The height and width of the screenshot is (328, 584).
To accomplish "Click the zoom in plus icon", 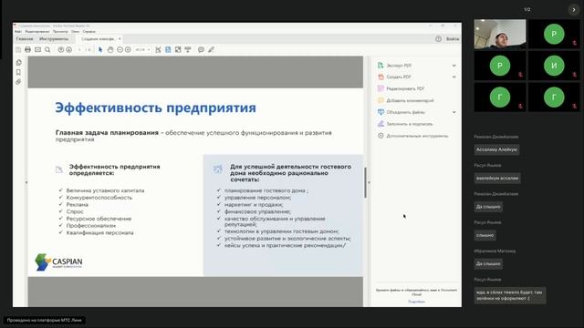I will [128, 49].
